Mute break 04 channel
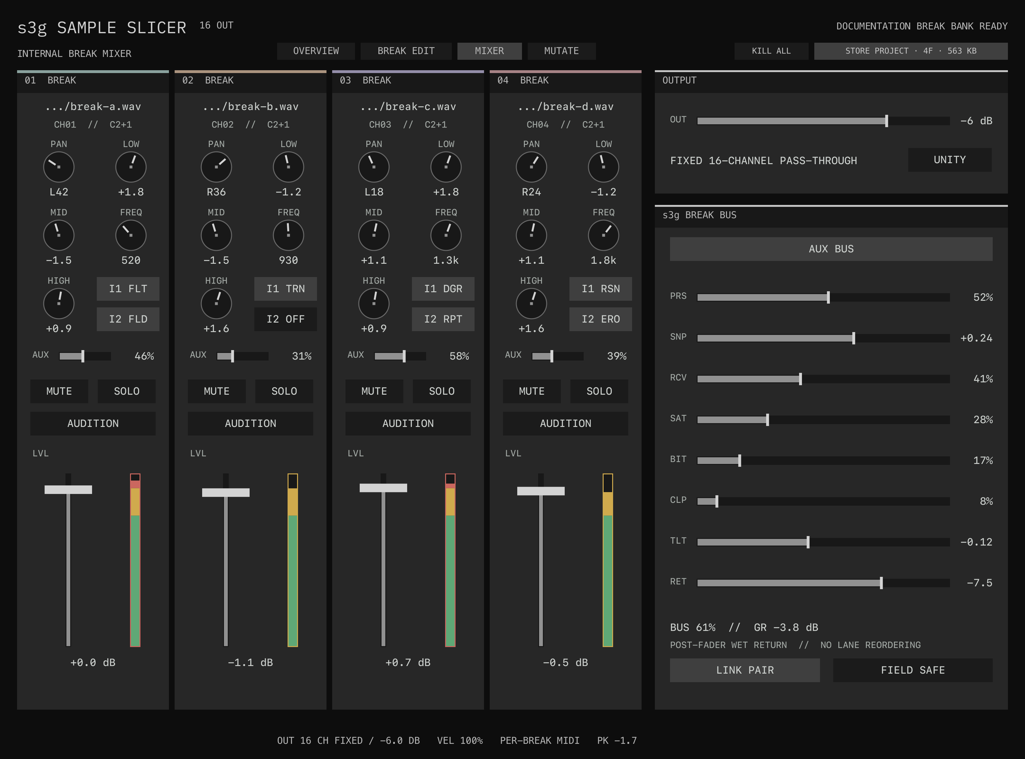Screen dimensions: 1025x759 coord(532,392)
